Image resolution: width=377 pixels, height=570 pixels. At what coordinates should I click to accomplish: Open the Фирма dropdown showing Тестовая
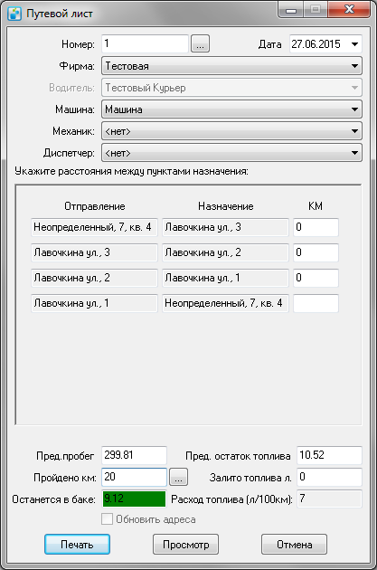click(231, 66)
